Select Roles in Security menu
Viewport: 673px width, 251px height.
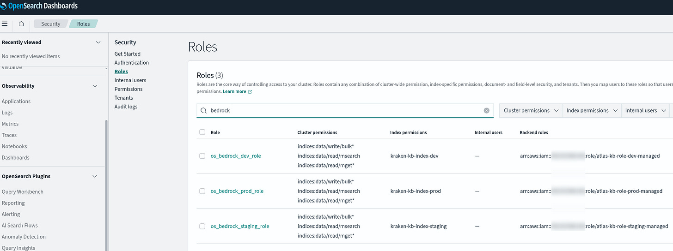point(121,72)
